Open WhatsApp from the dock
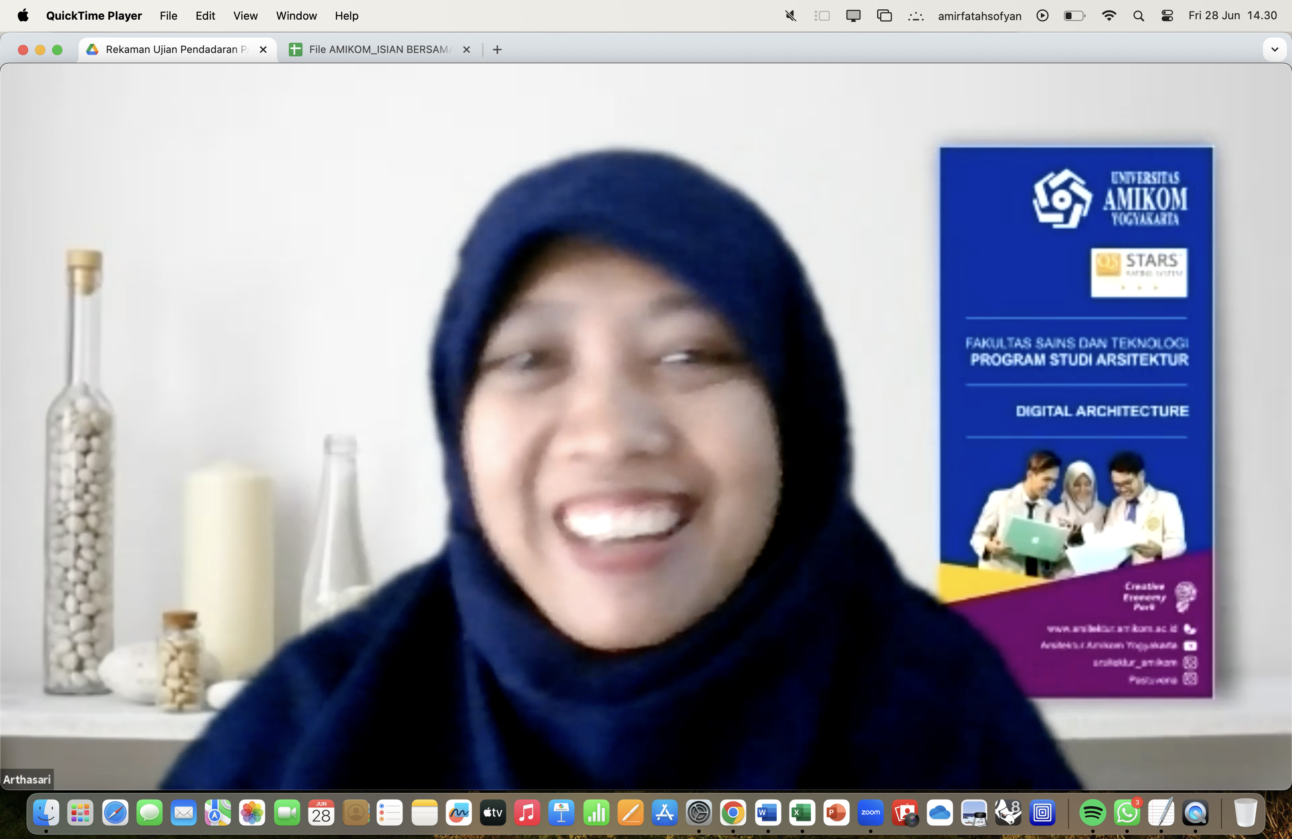Image resolution: width=1292 pixels, height=839 pixels. click(1126, 813)
